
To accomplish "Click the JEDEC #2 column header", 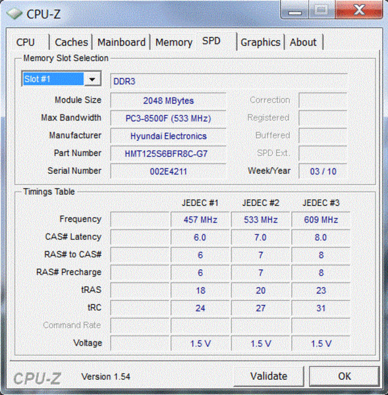I will click(x=260, y=203).
